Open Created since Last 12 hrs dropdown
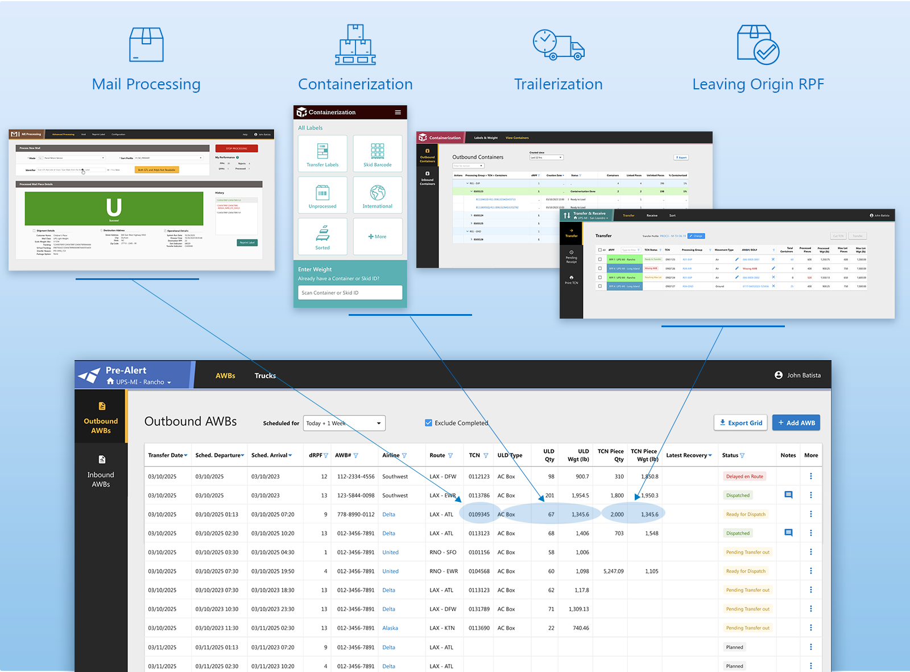Viewport: 910px width, 672px height. 546,158
